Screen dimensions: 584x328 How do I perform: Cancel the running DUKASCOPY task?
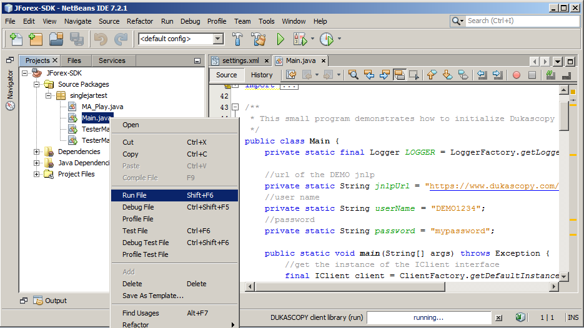pyautogui.click(x=498, y=317)
